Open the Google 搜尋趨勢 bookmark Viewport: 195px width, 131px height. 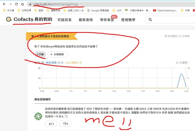[x=98, y=10]
